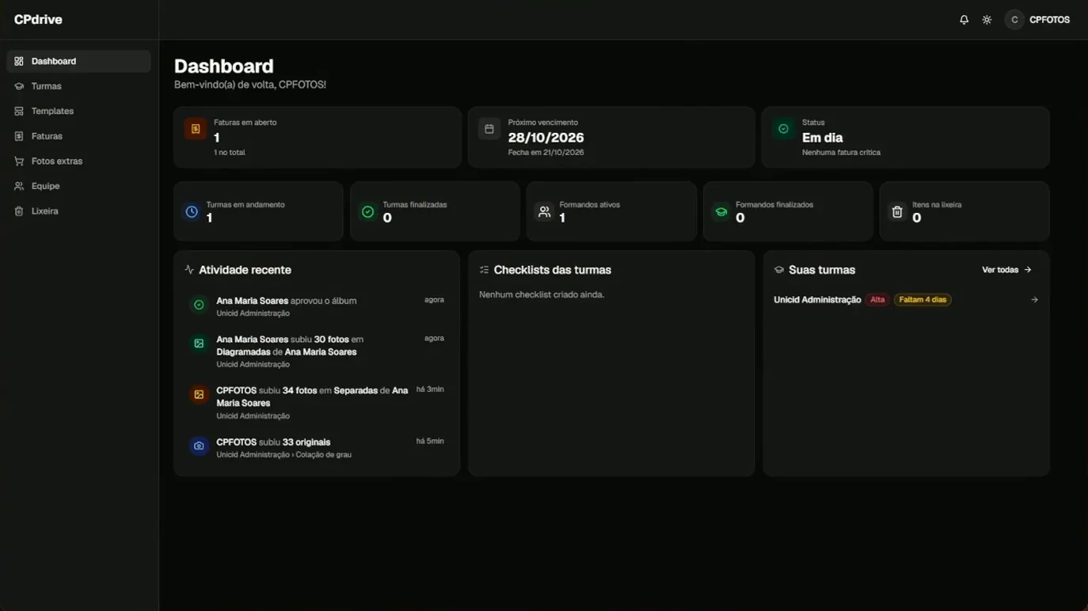The image size is (1088, 611).
Task: Click the Dashboard grid icon in sidebar
Action: click(19, 61)
